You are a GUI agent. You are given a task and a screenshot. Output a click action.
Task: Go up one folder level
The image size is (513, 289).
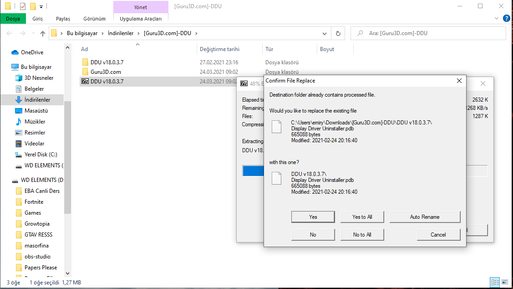[42, 33]
